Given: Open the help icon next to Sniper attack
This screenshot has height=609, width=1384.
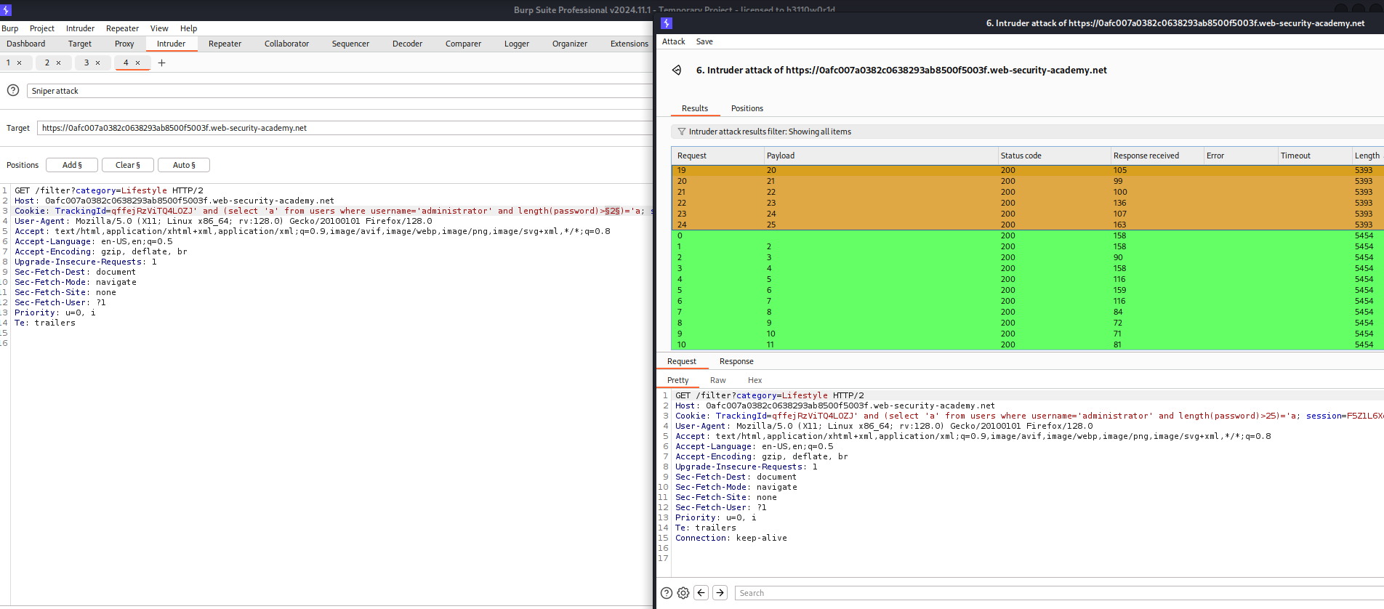Looking at the screenshot, I should [x=13, y=91].
